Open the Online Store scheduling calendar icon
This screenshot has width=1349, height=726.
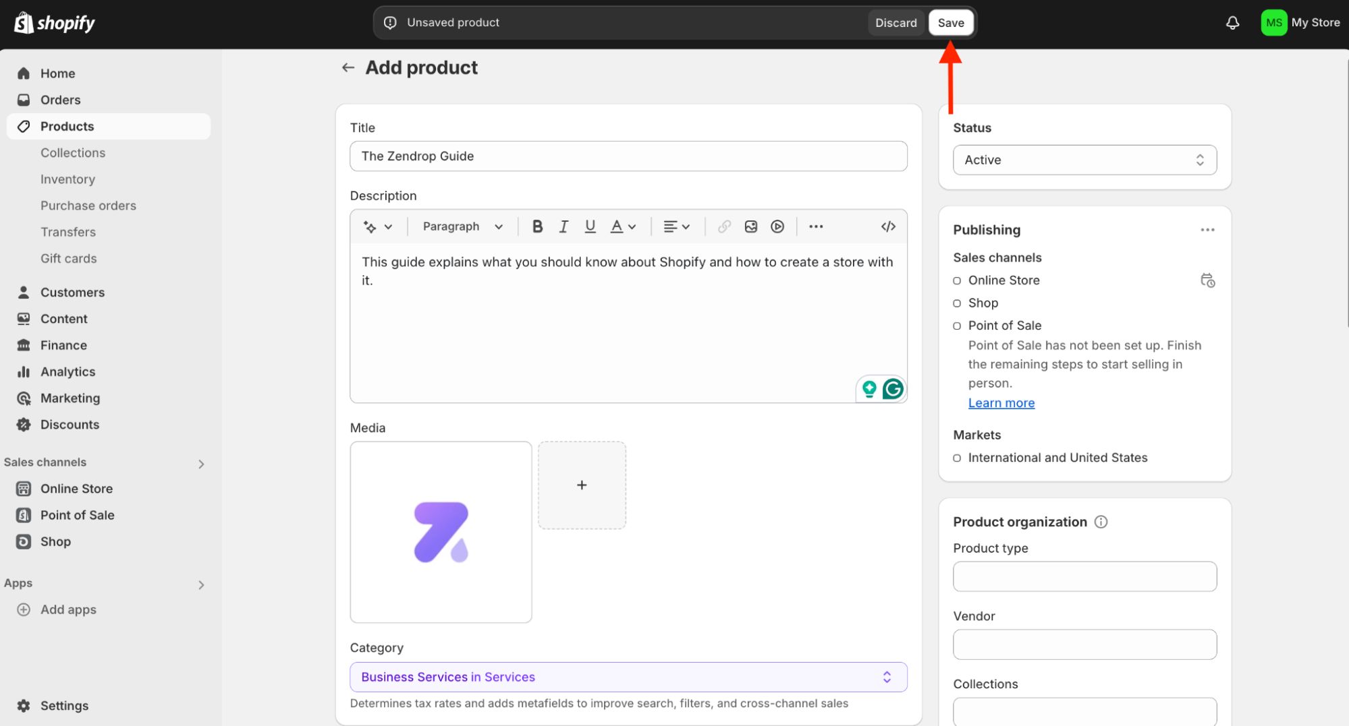pos(1207,280)
